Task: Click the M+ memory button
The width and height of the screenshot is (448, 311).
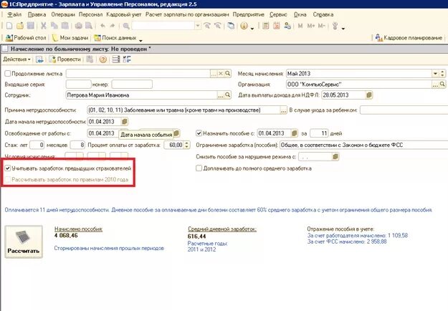Action: tap(311, 26)
